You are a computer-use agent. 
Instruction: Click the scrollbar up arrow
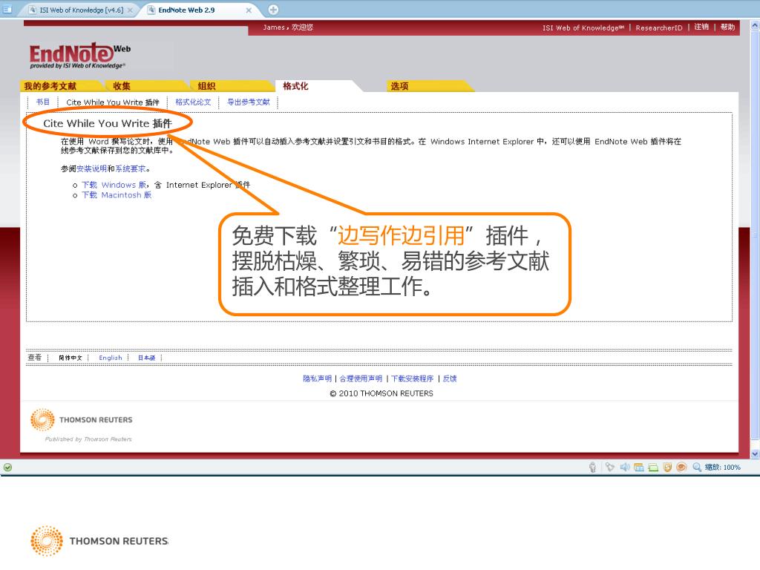[755, 25]
